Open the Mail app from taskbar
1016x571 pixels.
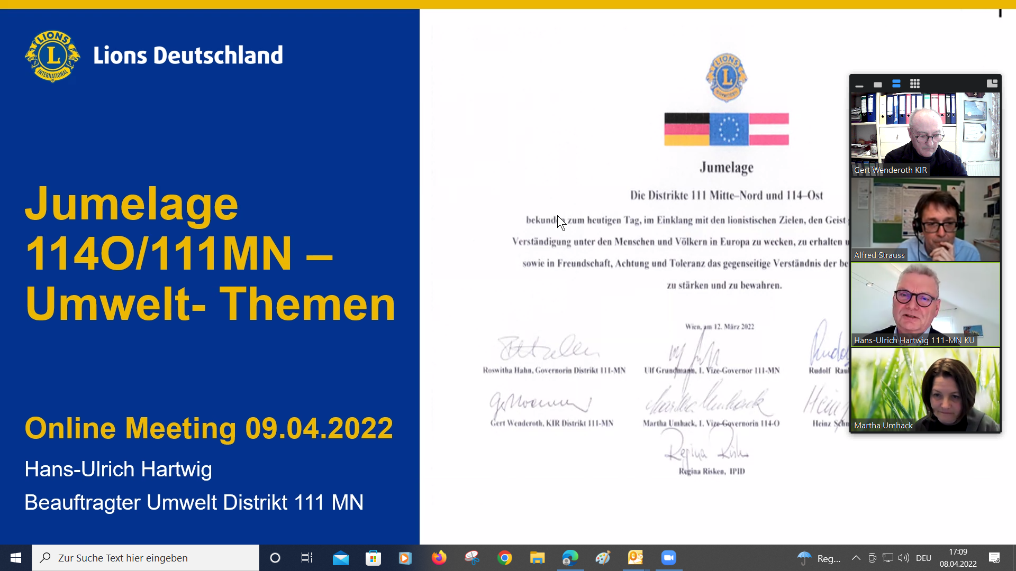tap(341, 558)
